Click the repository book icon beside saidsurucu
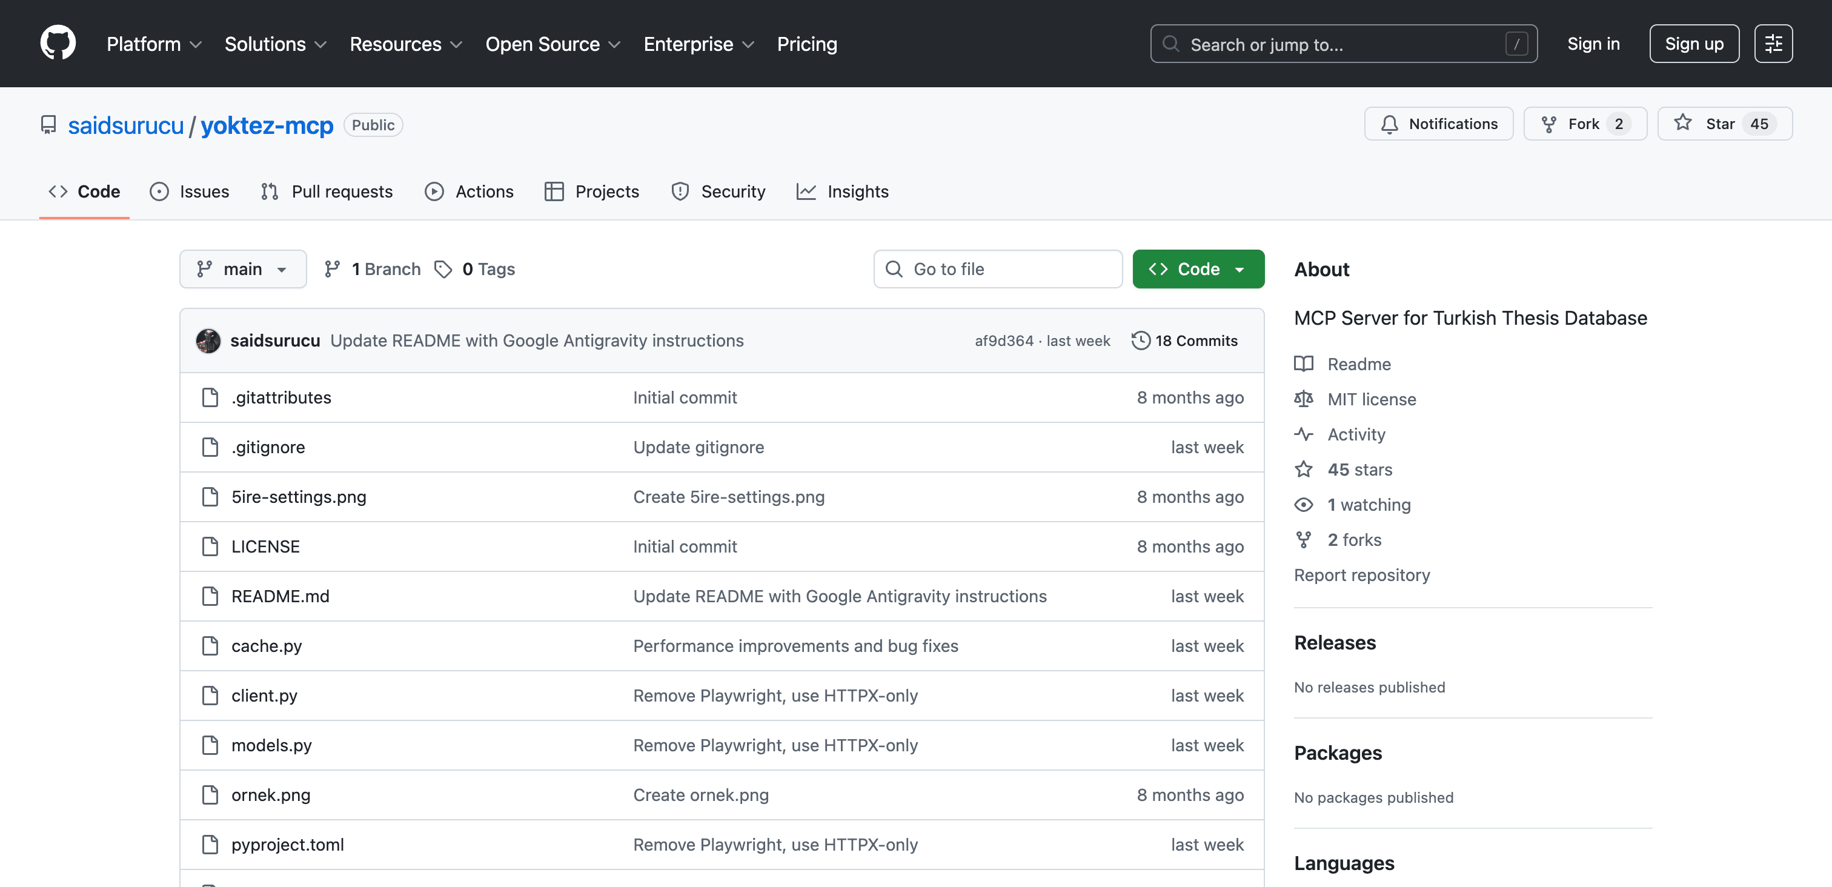The height and width of the screenshot is (887, 1832). point(48,125)
